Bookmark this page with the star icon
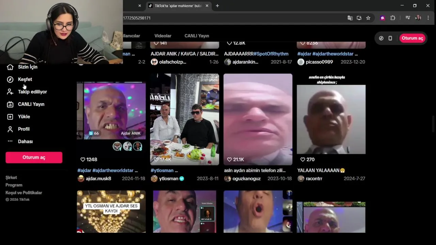 [x=368, y=18]
